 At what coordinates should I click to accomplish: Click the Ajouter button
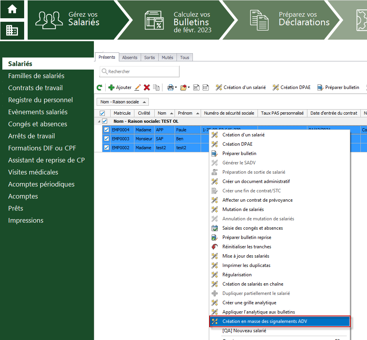click(120, 87)
